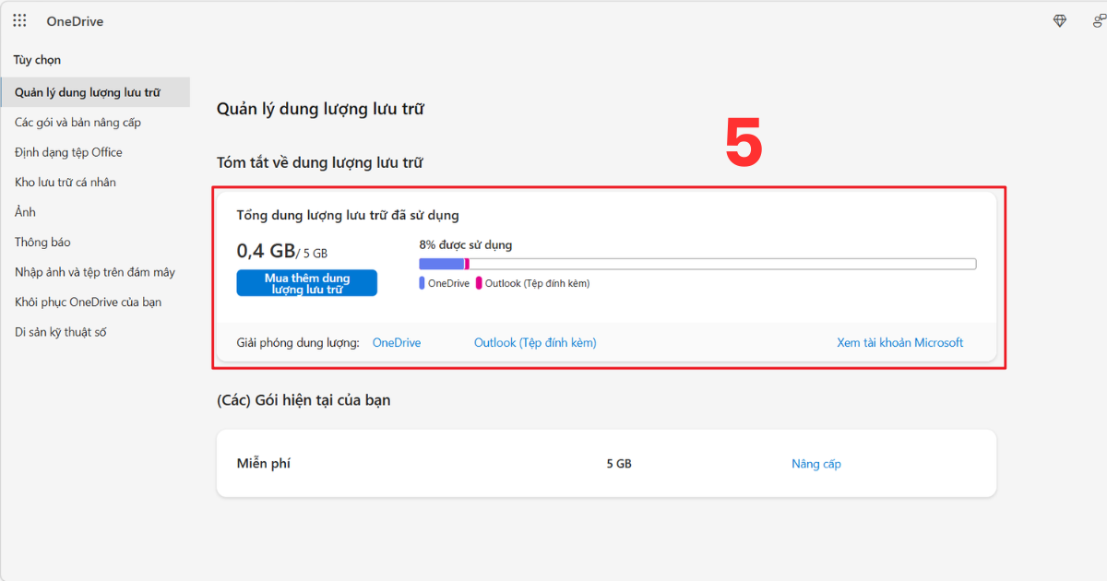Click the premium diamond icon
This screenshot has height=581, width=1107.
pyautogui.click(x=1060, y=20)
